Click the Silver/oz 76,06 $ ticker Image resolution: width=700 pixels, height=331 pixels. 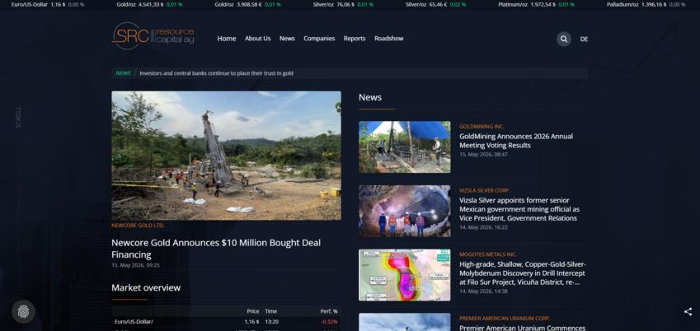pos(343,4)
